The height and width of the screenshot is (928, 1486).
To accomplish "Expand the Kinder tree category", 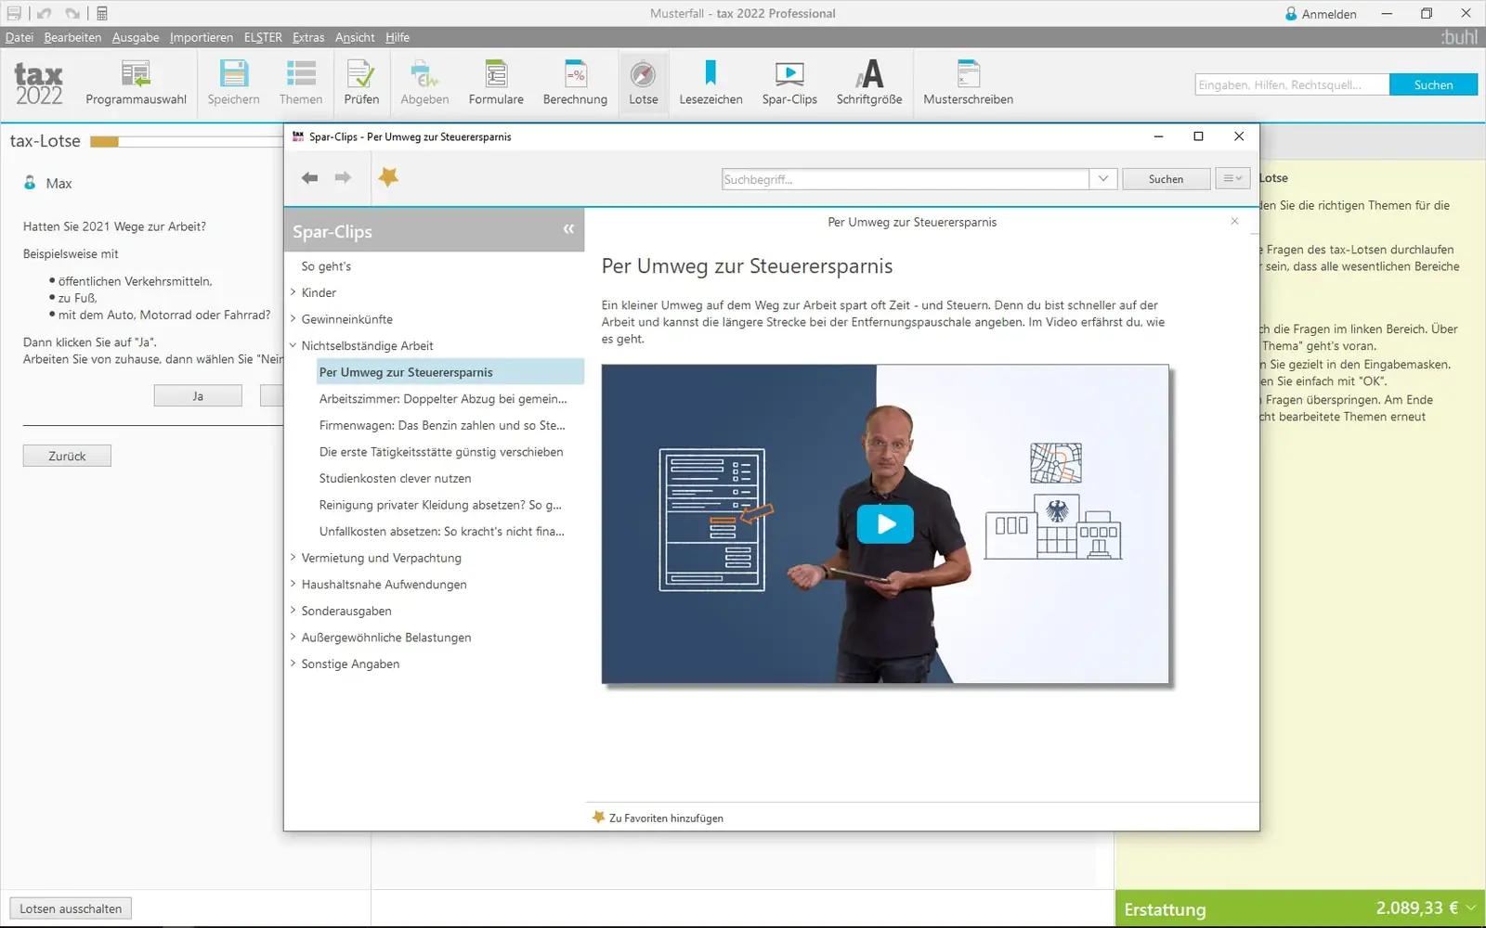I will [293, 292].
